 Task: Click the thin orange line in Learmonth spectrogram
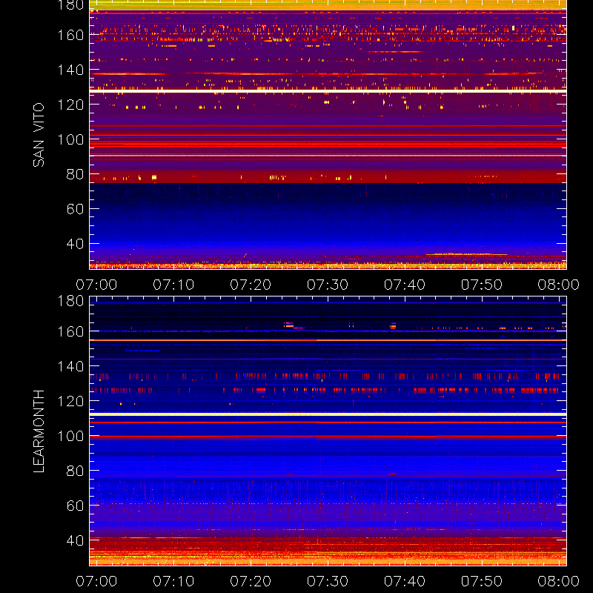coord(328,340)
